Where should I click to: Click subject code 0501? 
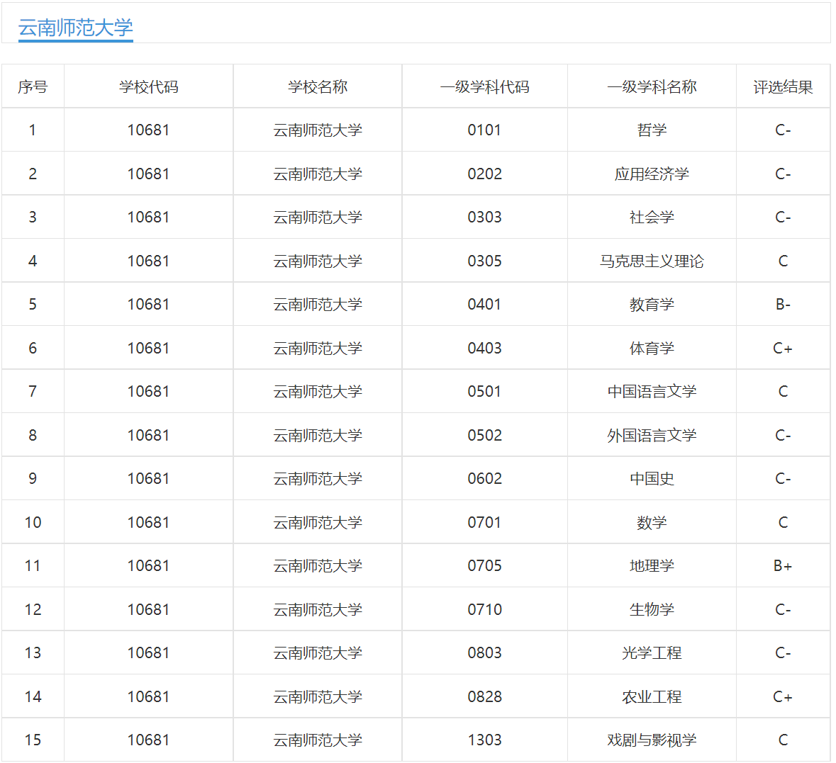point(484,392)
